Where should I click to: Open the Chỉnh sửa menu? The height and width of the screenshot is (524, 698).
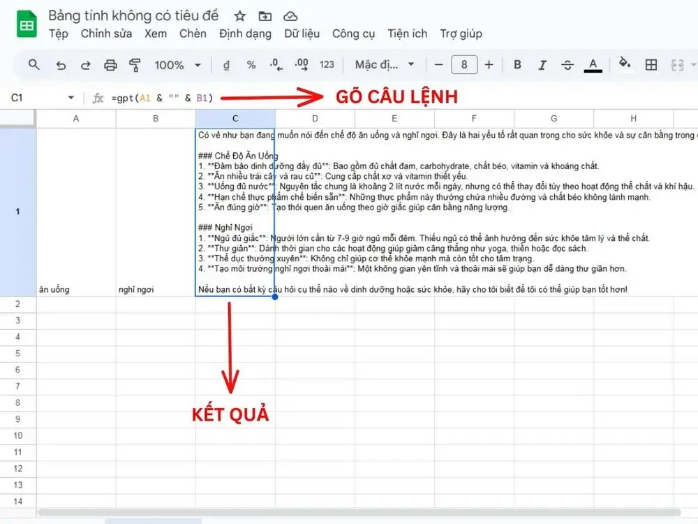[x=106, y=34]
